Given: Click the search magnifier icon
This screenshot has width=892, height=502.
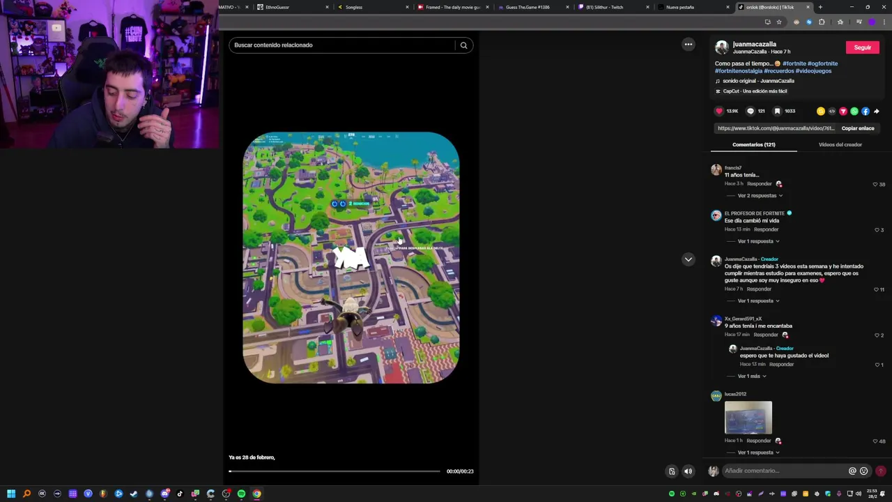Looking at the screenshot, I should pyautogui.click(x=463, y=45).
